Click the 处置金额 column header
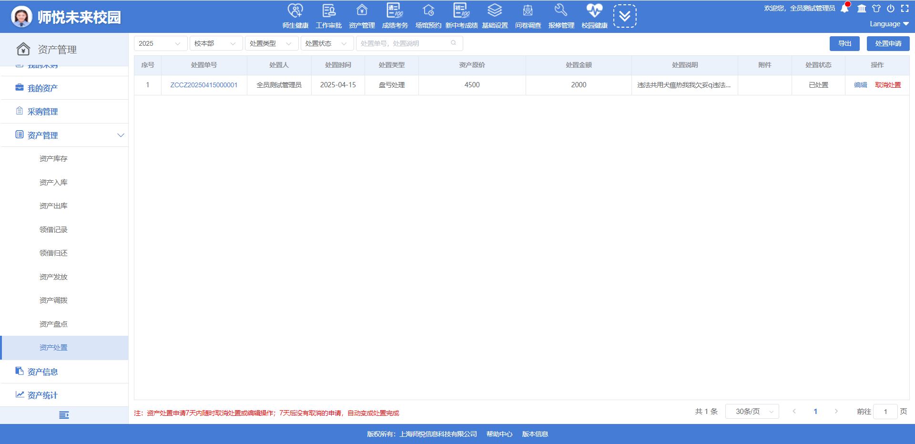The image size is (915, 444). pos(579,65)
